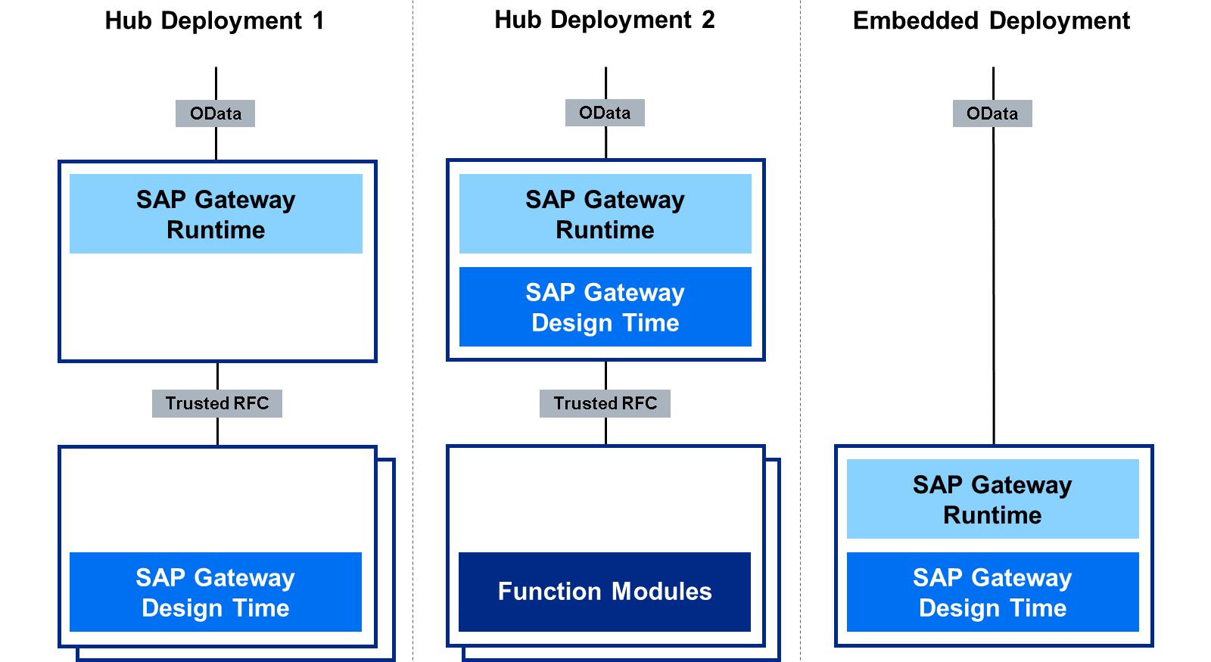Click SAP Gateway Design Time in Hub Deployment 2

pos(605,307)
